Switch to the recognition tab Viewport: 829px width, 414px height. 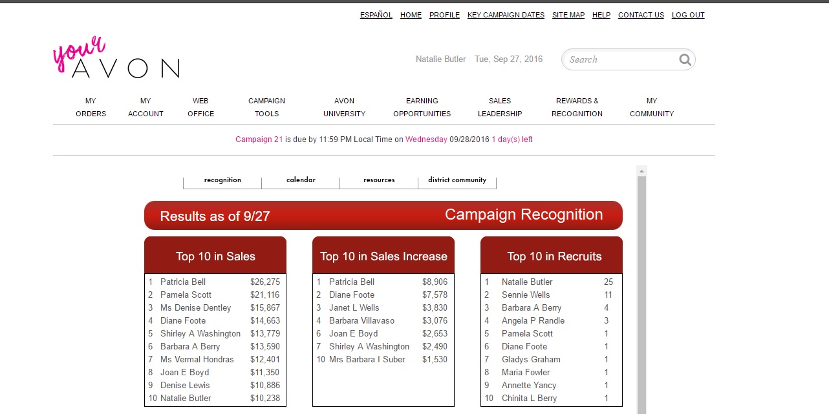(x=222, y=180)
